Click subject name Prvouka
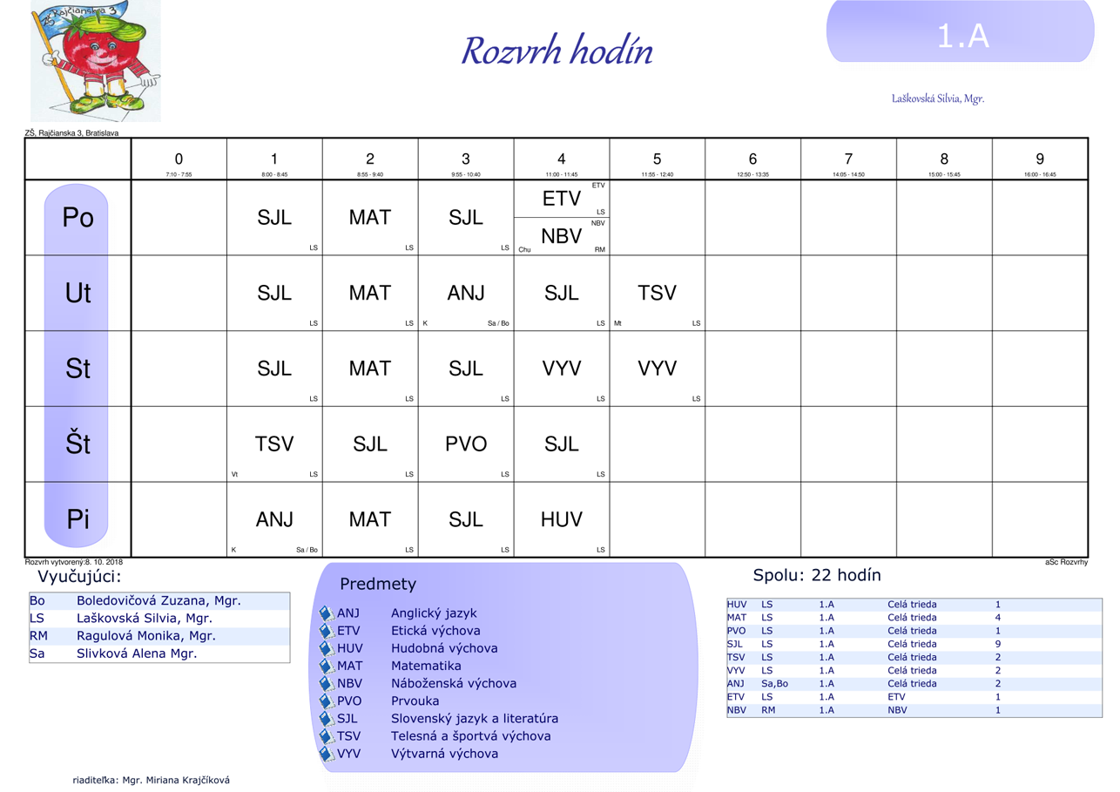1120x792 pixels. tap(415, 701)
